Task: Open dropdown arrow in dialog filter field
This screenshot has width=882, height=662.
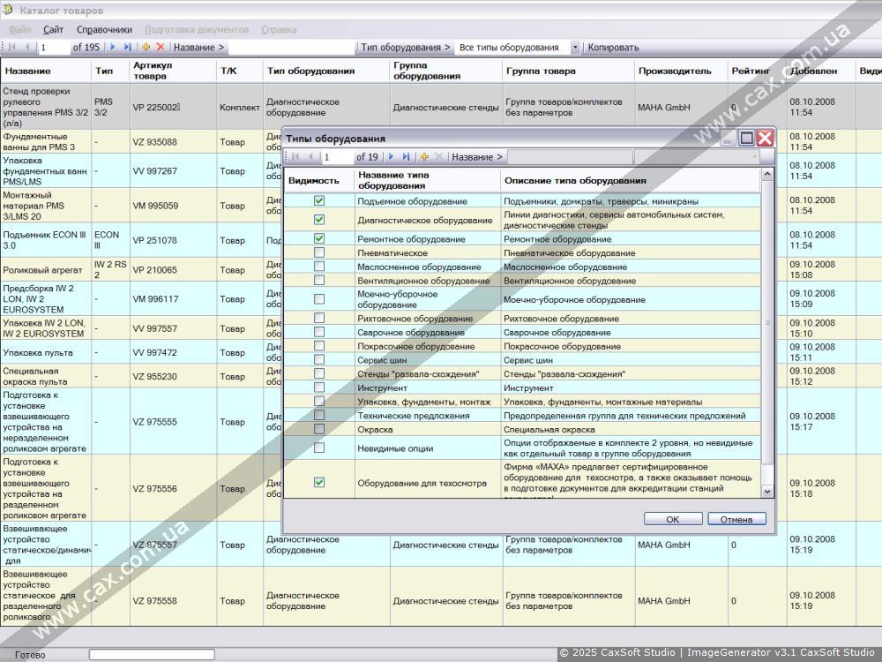Action: [753, 157]
